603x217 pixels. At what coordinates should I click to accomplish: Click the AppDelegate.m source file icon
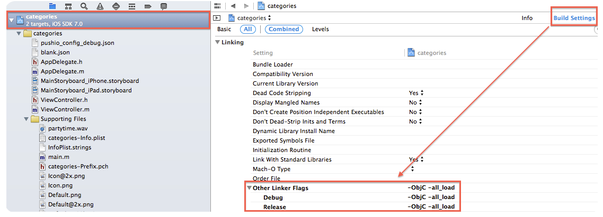tap(34, 71)
